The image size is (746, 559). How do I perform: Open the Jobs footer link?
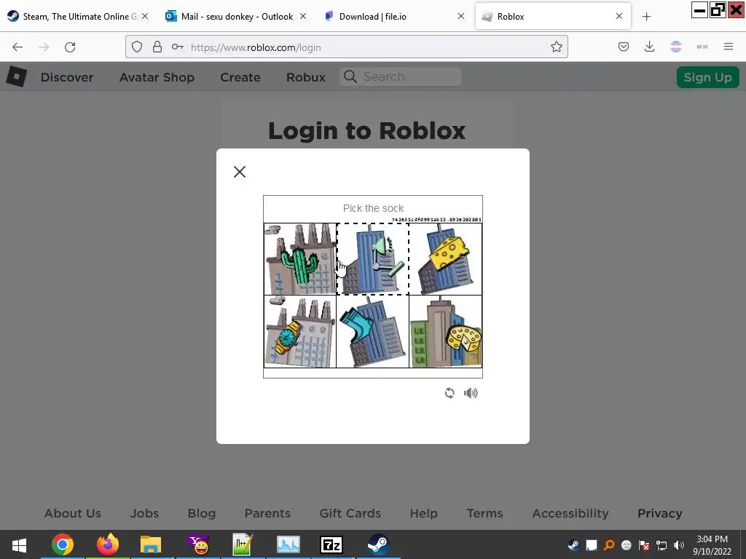145,513
